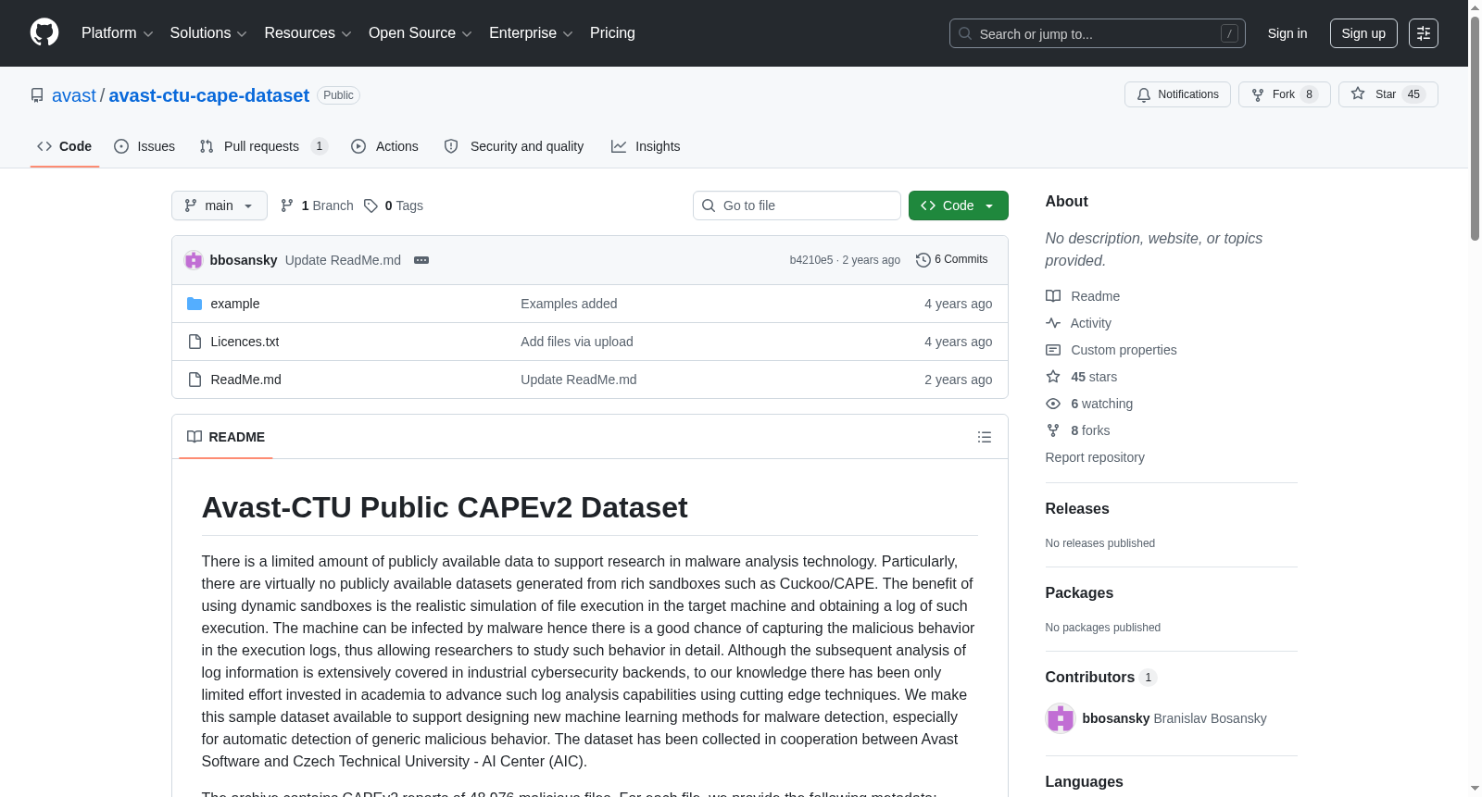Image resolution: width=1482 pixels, height=797 pixels.
Task: Click the Examples added commit message
Action: pyautogui.click(x=569, y=304)
